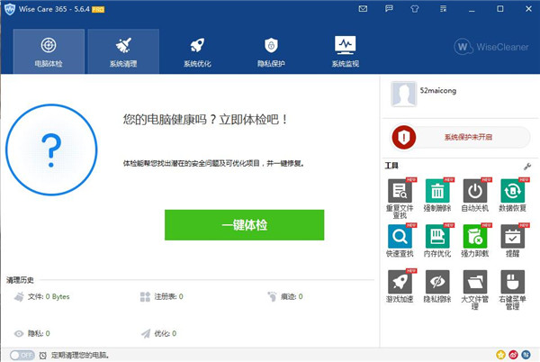
Task: Click the large question mark circle
Action: pos(51,149)
